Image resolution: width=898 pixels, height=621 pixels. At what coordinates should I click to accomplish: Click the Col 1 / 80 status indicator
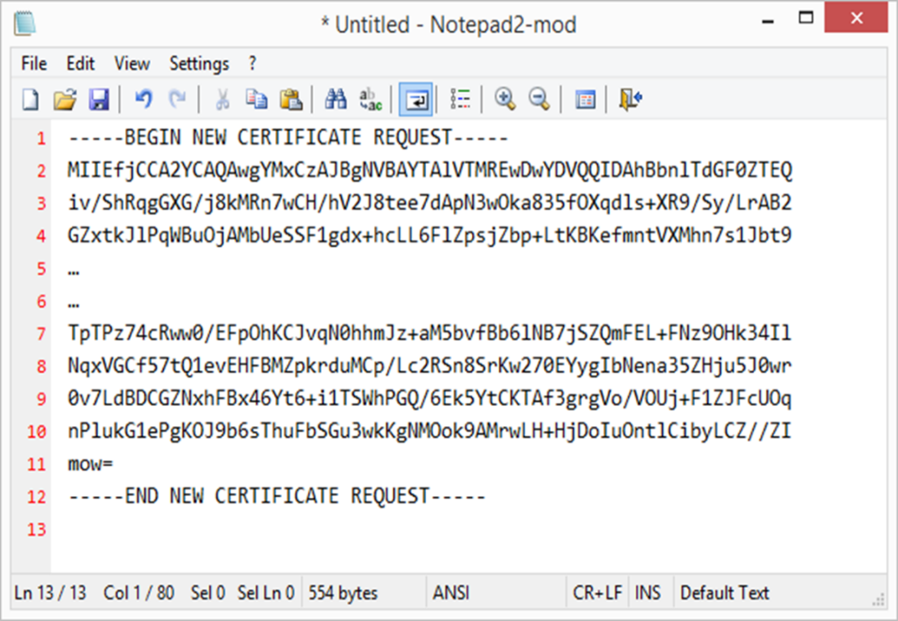(x=139, y=593)
